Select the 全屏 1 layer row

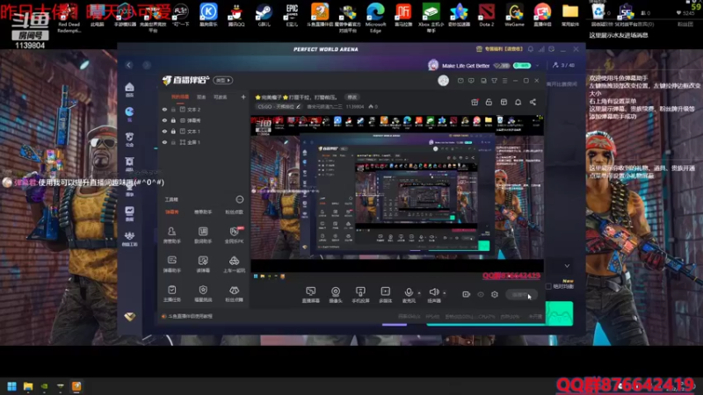click(x=203, y=142)
